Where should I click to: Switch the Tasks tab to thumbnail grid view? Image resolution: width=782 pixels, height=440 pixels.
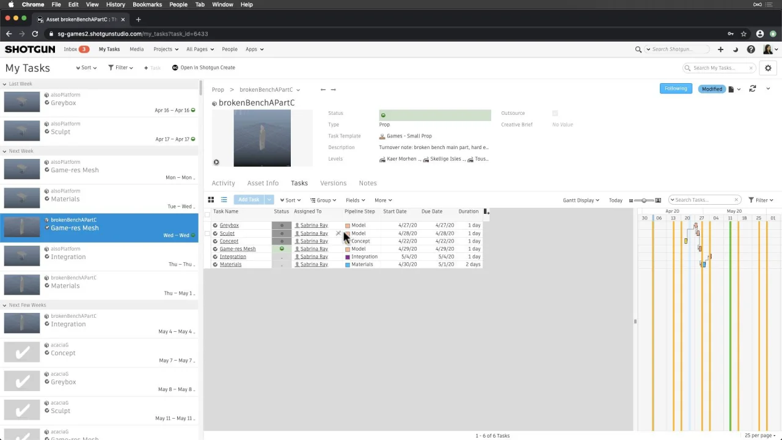[x=211, y=200]
